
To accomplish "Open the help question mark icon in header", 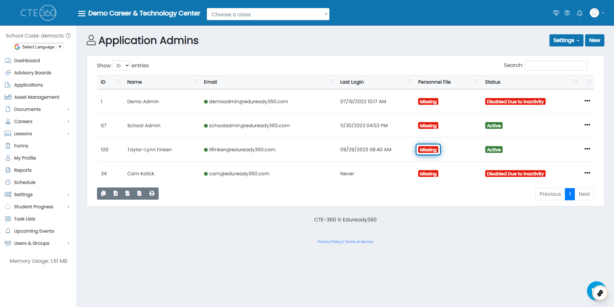I will (x=567, y=13).
